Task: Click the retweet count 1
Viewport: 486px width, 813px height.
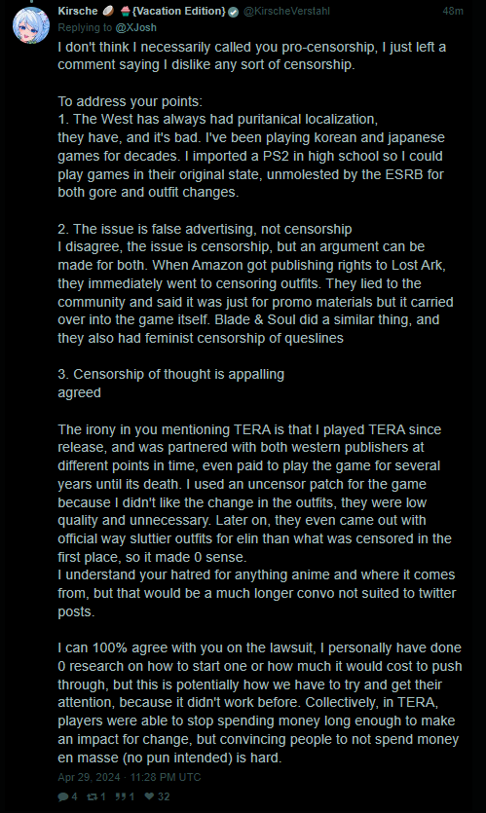Action: [x=102, y=796]
